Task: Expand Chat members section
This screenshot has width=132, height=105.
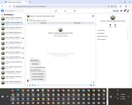Action: coord(113,33)
